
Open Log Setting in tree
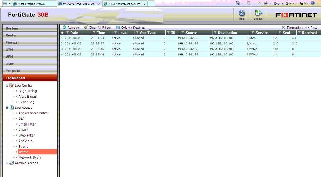pyautogui.click(x=27, y=91)
